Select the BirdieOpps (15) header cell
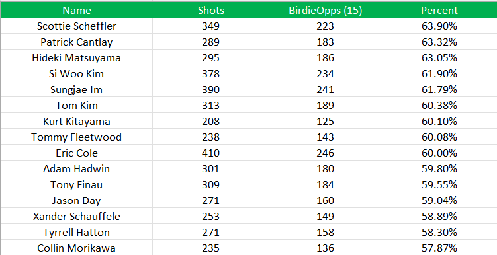 coord(325,10)
